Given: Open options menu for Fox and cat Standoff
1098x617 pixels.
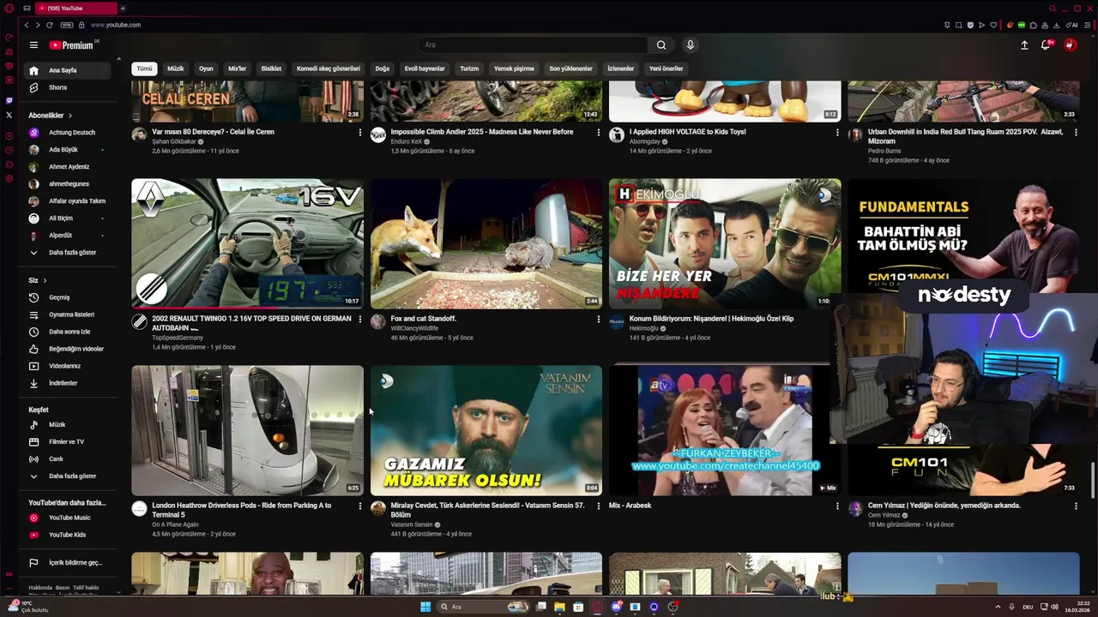Looking at the screenshot, I should (x=599, y=320).
